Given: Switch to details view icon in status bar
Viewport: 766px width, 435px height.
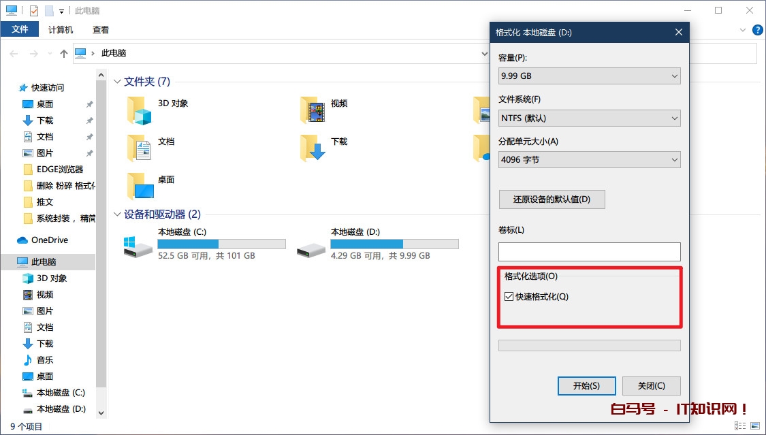Looking at the screenshot, I should pos(740,426).
